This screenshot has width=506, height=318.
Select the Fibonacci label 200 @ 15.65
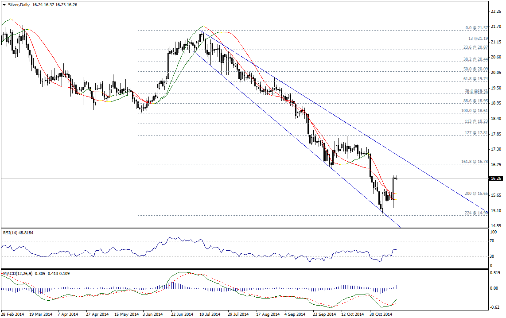click(476, 194)
